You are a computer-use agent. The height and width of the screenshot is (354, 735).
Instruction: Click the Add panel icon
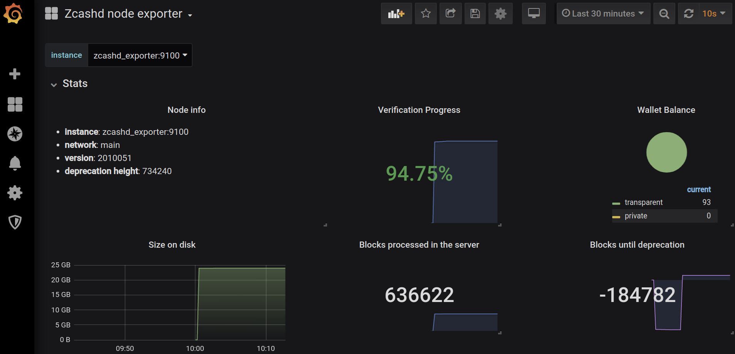[396, 14]
